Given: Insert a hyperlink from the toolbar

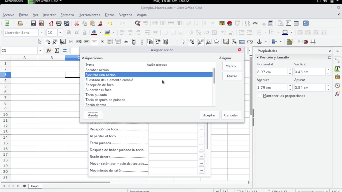Looking at the screenshot, I should [x=255, y=23].
